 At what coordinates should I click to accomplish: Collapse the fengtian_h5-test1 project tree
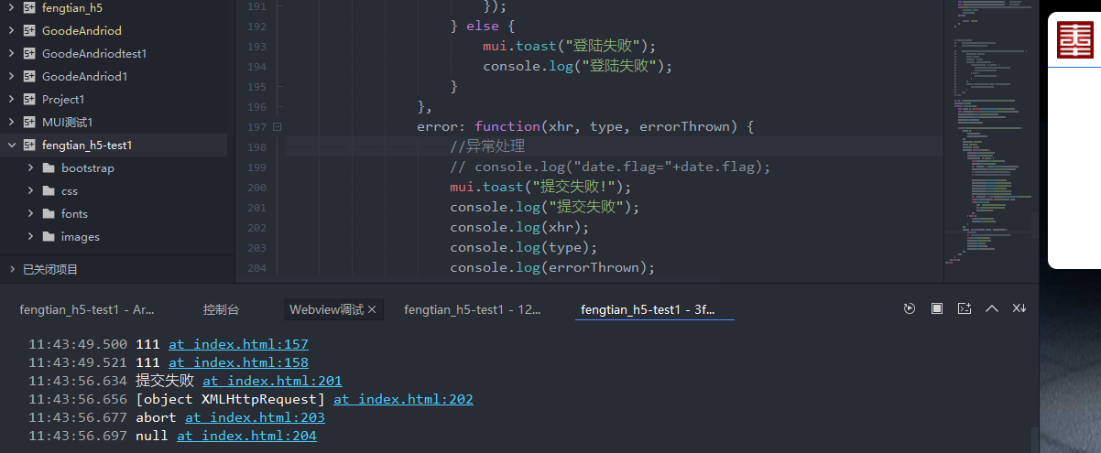[x=11, y=145]
